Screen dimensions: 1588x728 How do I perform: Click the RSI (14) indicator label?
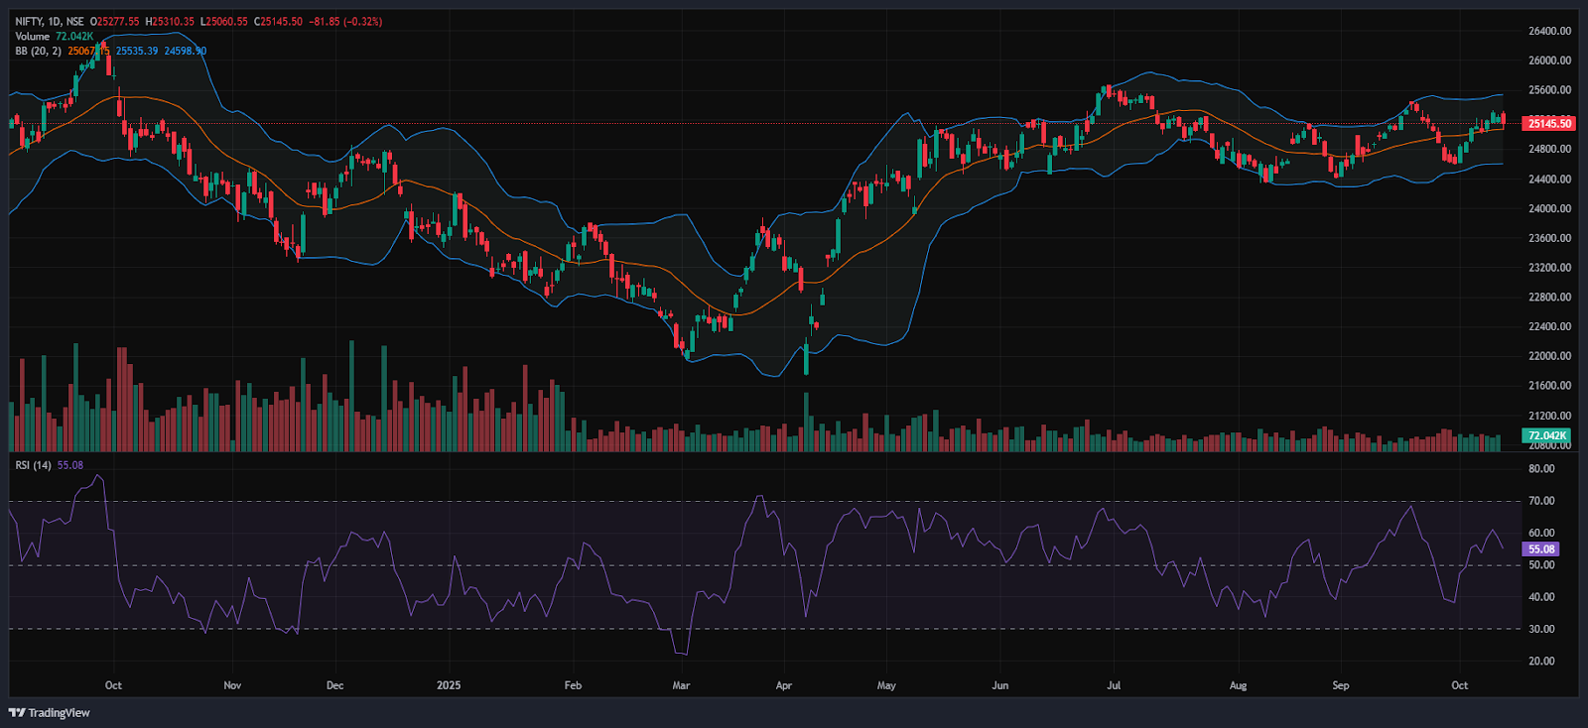(34, 465)
